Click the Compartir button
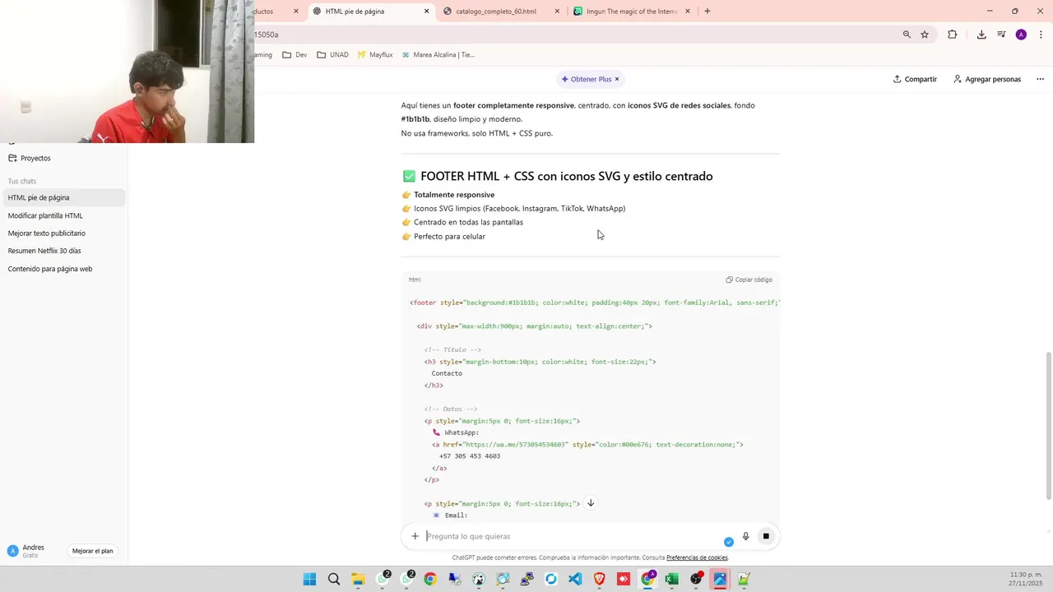Image resolution: width=1053 pixels, height=592 pixels. (915, 79)
